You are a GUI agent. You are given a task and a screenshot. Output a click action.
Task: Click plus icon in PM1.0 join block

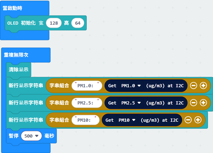click(203, 85)
